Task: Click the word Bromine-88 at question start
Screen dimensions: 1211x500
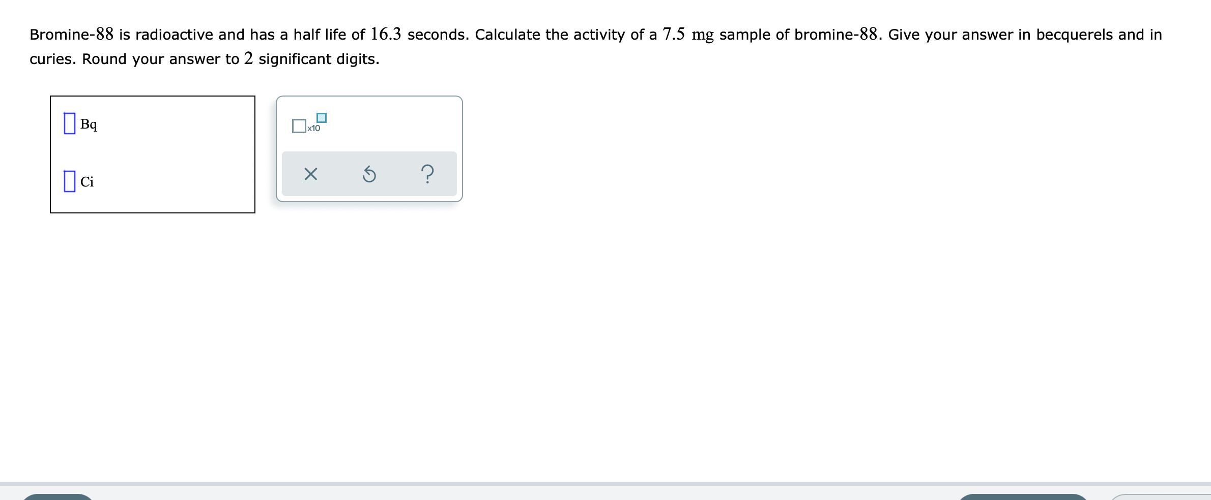Action: (x=71, y=34)
